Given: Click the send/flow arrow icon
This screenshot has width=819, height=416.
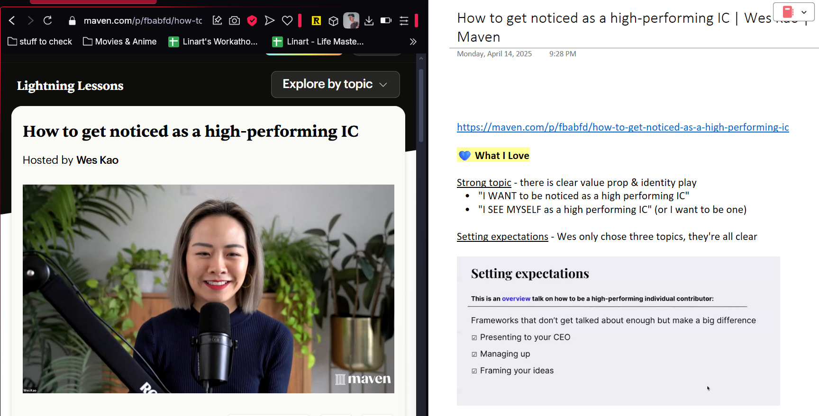Looking at the screenshot, I should (x=269, y=20).
